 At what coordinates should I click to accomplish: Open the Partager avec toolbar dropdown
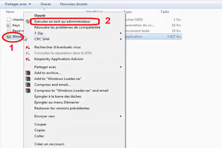(18, 4)
